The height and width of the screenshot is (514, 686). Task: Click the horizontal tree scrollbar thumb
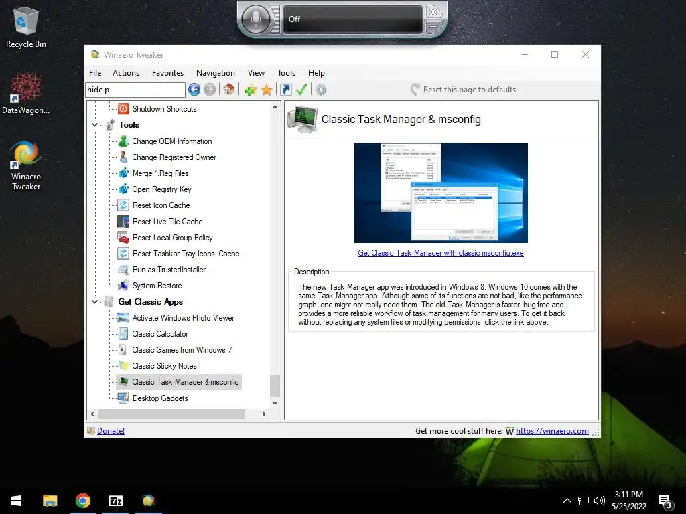point(172,414)
